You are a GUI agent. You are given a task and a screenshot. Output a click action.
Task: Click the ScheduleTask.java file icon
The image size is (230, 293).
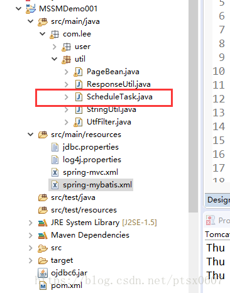tap(79, 97)
